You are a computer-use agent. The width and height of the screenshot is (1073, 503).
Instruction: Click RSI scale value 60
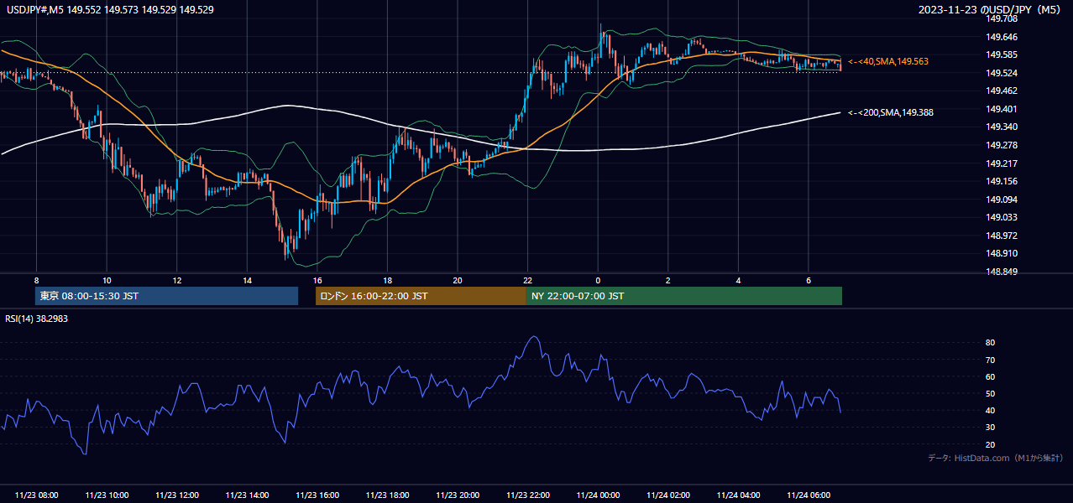(x=991, y=376)
